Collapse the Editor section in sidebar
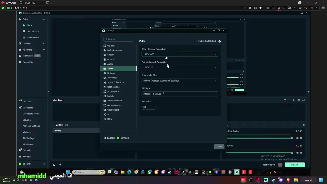 (x=44, y=19)
